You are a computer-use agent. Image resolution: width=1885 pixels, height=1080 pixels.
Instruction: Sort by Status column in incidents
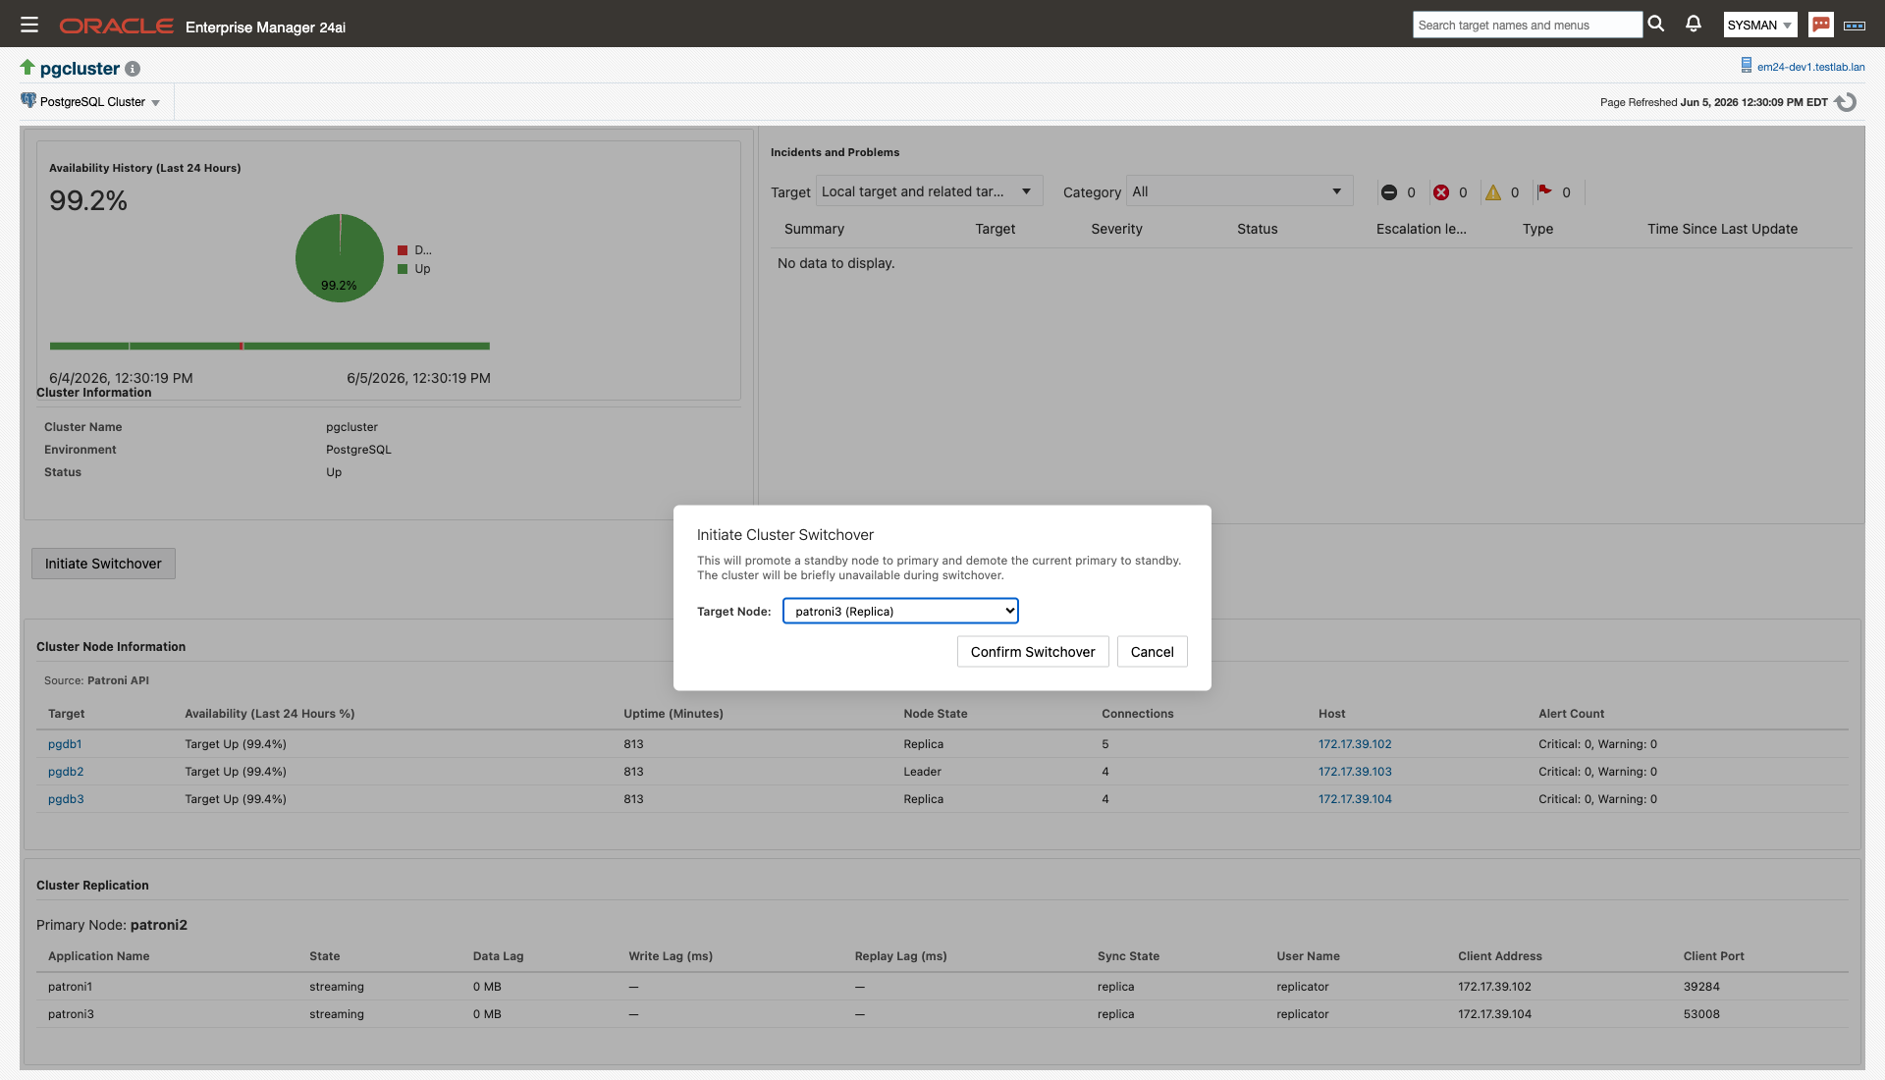pos(1257,229)
